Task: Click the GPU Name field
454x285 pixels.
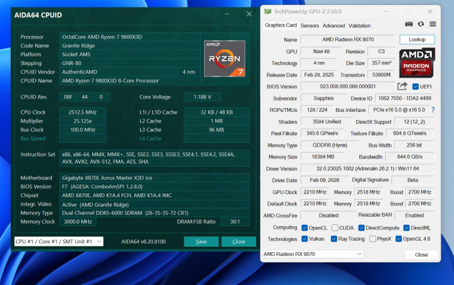Action: 347,39
